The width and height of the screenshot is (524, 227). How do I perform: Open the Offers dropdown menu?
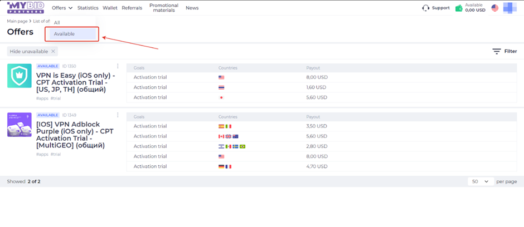(x=62, y=8)
